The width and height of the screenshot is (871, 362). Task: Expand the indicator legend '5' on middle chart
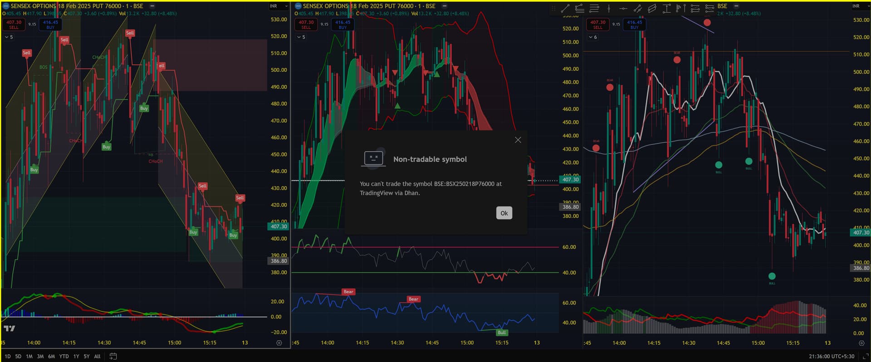[x=301, y=37]
